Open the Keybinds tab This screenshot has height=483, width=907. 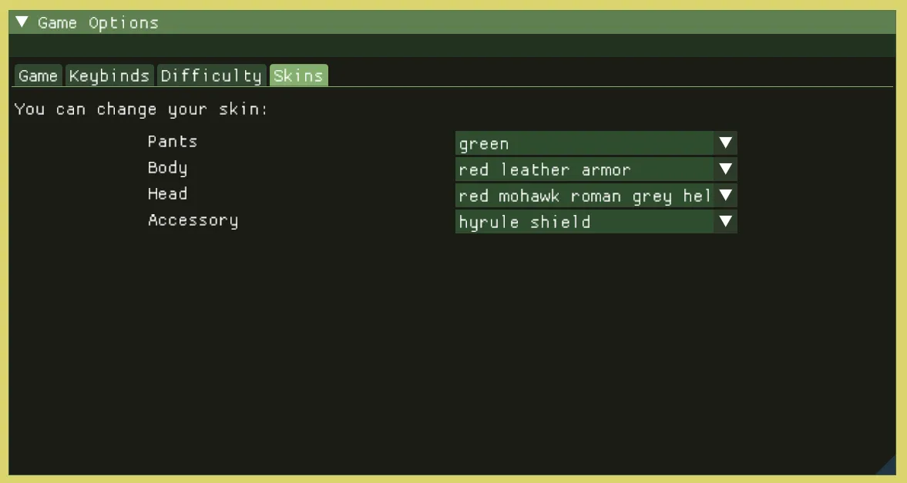click(x=109, y=75)
